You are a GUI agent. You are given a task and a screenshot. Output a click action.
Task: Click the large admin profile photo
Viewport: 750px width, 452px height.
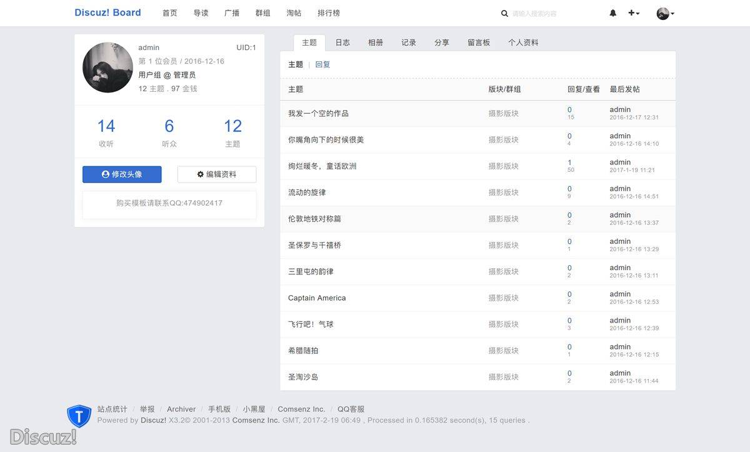click(107, 68)
